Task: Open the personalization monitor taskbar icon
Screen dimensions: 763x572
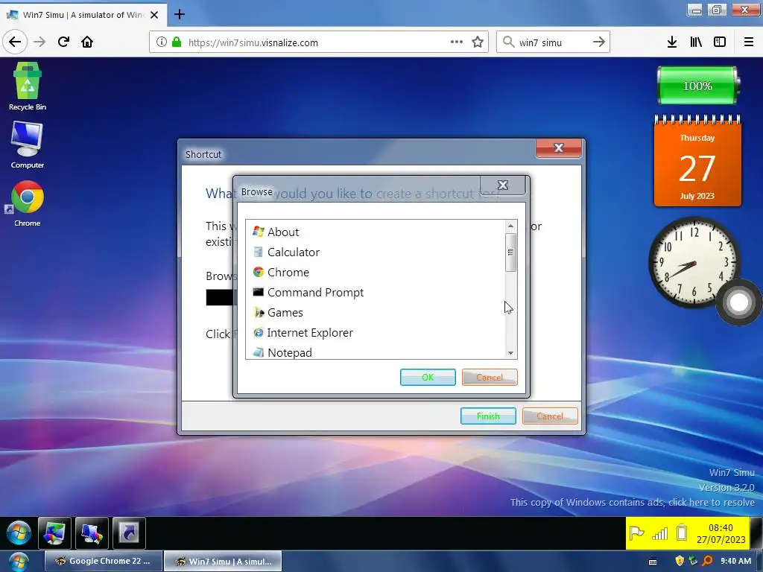Action: click(x=54, y=533)
